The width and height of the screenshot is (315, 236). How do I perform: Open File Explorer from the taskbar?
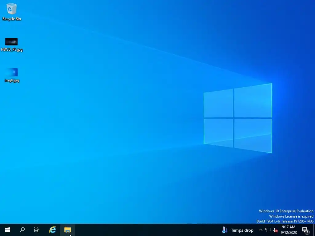click(x=68, y=230)
